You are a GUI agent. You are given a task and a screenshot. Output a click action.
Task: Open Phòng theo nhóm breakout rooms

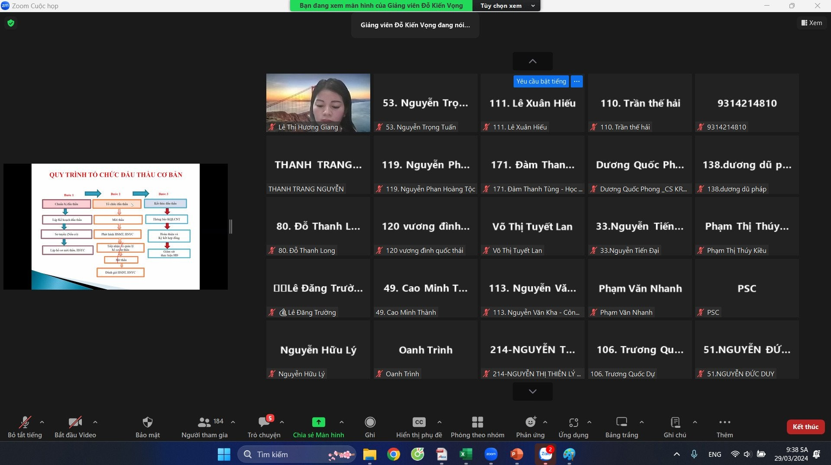click(x=477, y=423)
